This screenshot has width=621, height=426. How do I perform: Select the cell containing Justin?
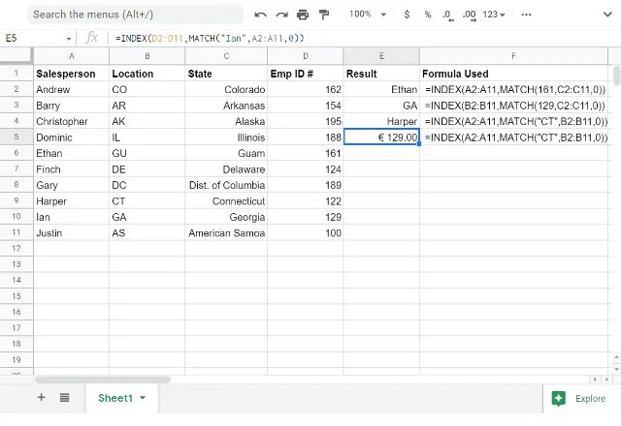(71, 232)
